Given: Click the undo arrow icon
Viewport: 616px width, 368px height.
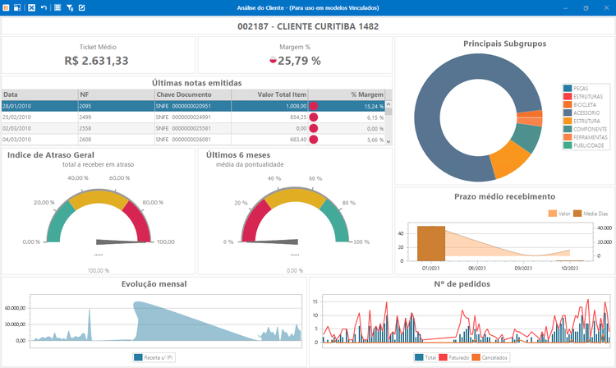Looking at the screenshot, I should point(44,7).
